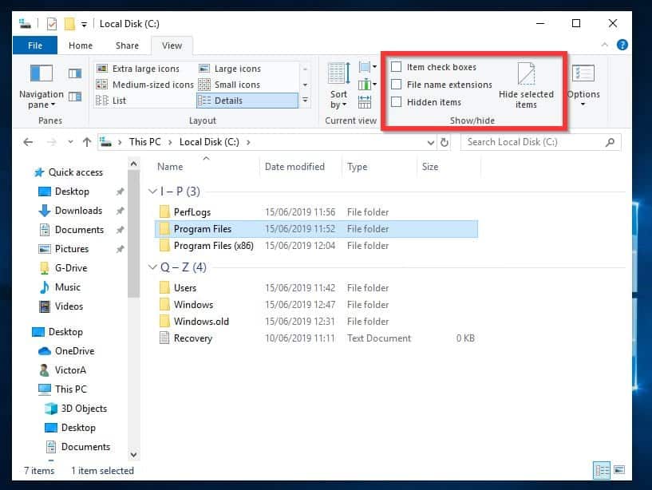The height and width of the screenshot is (490, 652).
Task: Open the Add columns dropdown icon
Action: [x=367, y=85]
